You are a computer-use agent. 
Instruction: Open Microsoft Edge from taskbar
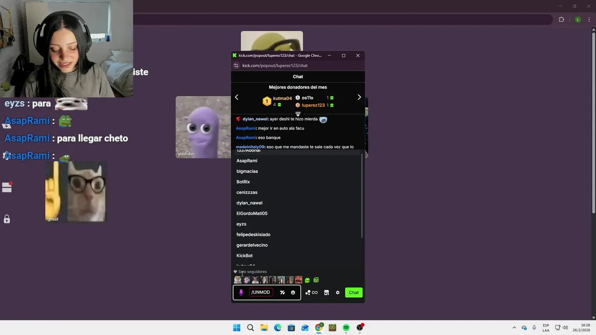(278, 328)
